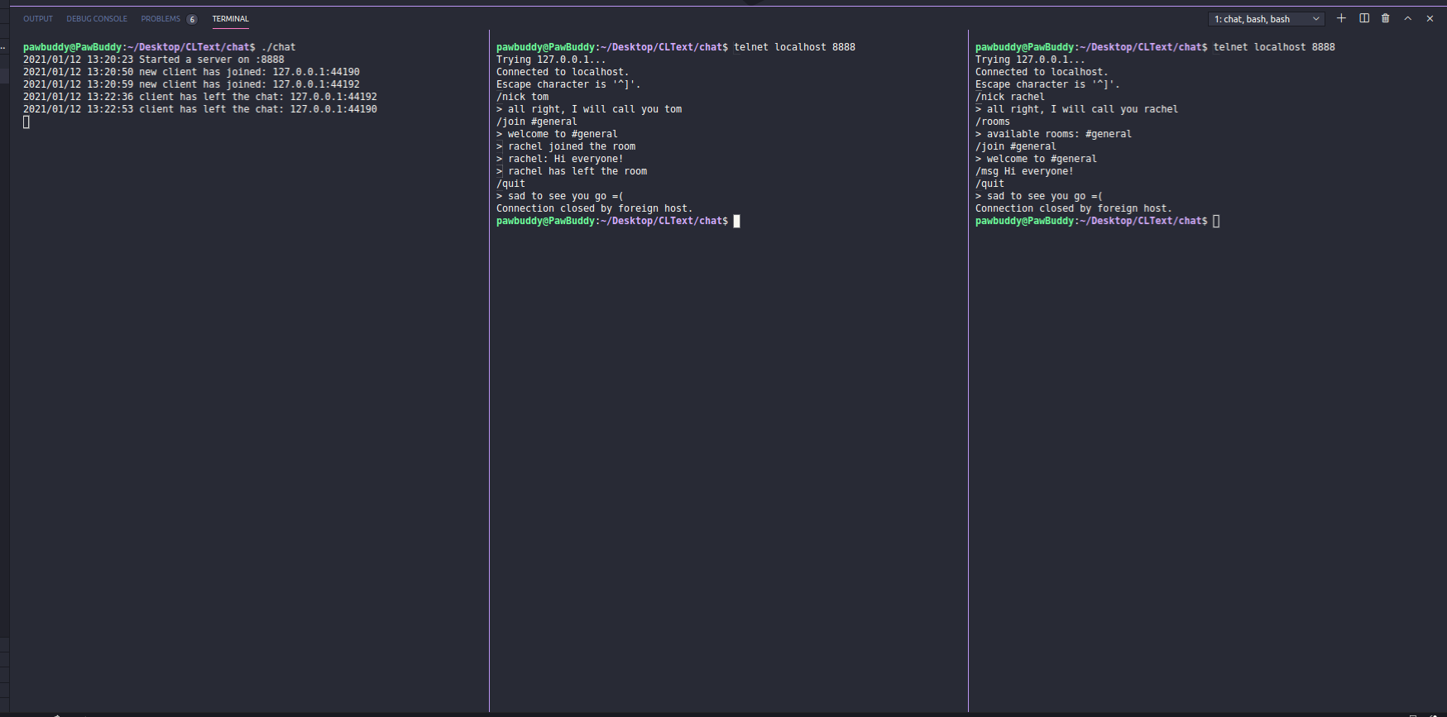This screenshot has height=717, width=1447.
Task: Click '/join #general' in the middle pane
Action: coord(537,122)
